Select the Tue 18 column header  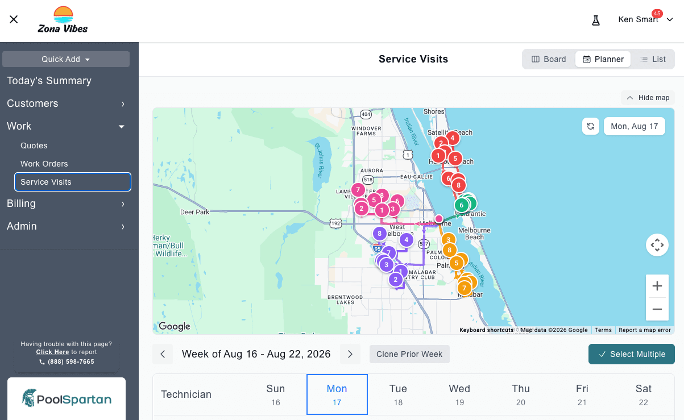pos(398,394)
